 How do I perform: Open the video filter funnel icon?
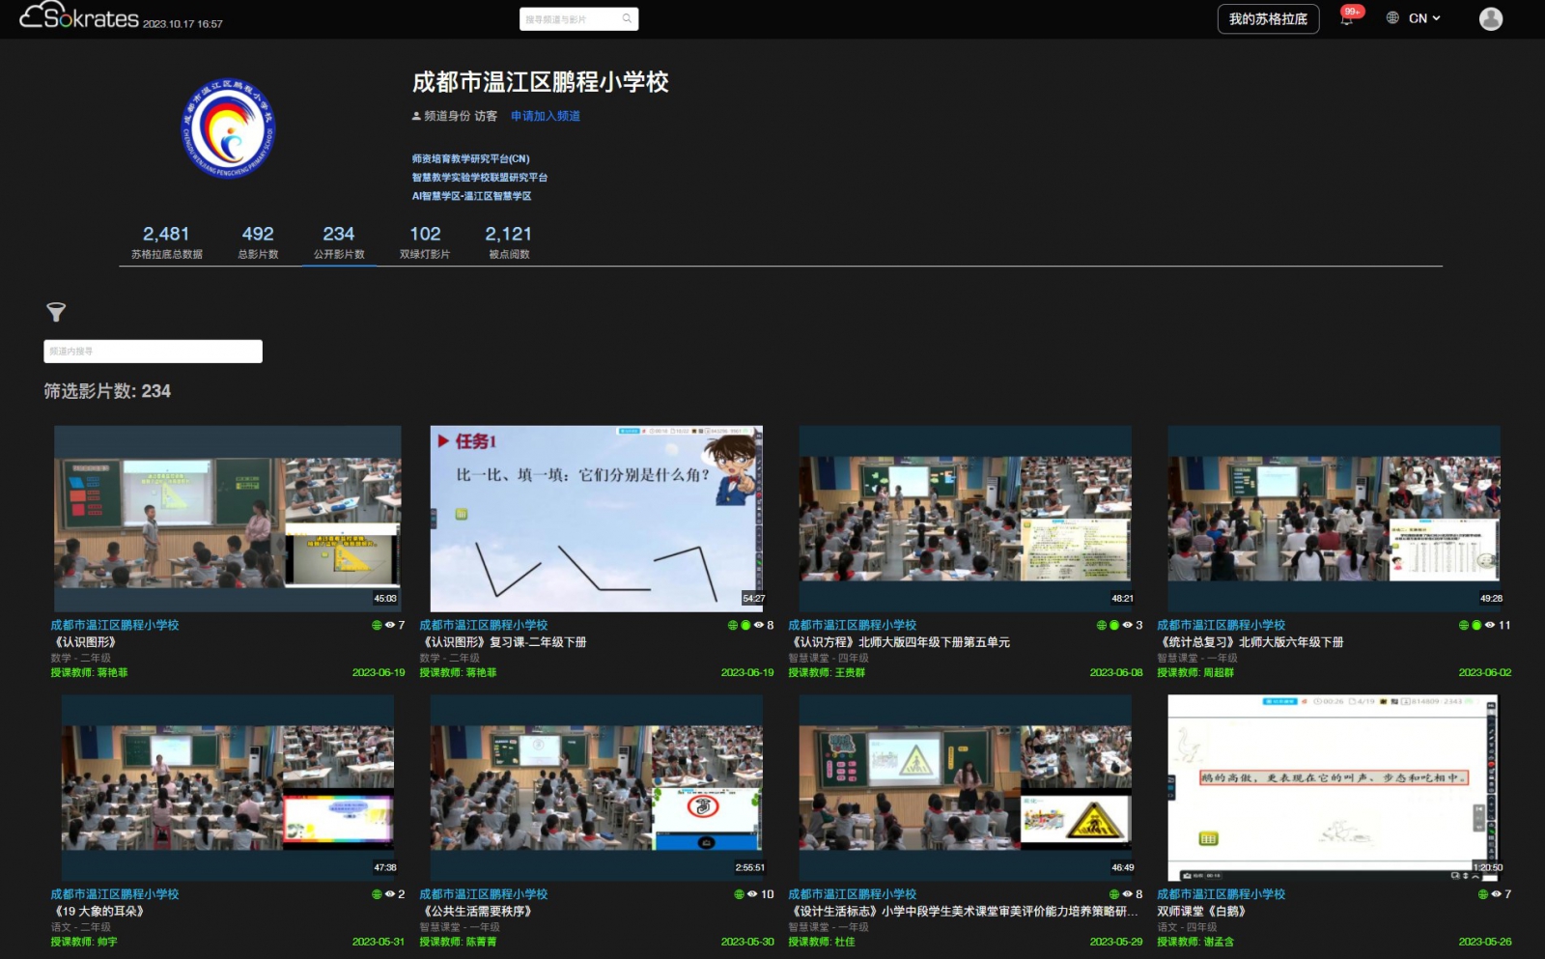[56, 312]
